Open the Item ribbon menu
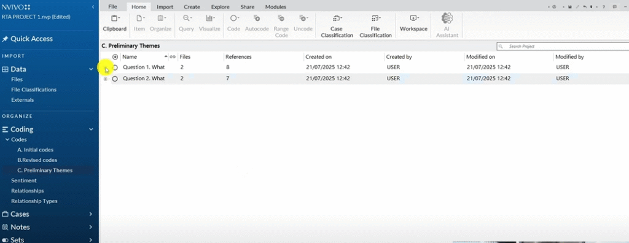The image size is (629, 243). [139, 23]
